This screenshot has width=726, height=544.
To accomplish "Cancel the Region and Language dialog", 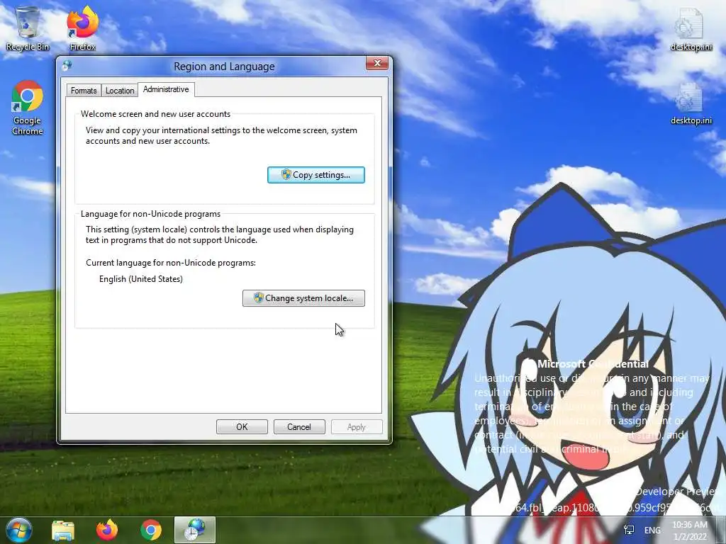I will [299, 426].
